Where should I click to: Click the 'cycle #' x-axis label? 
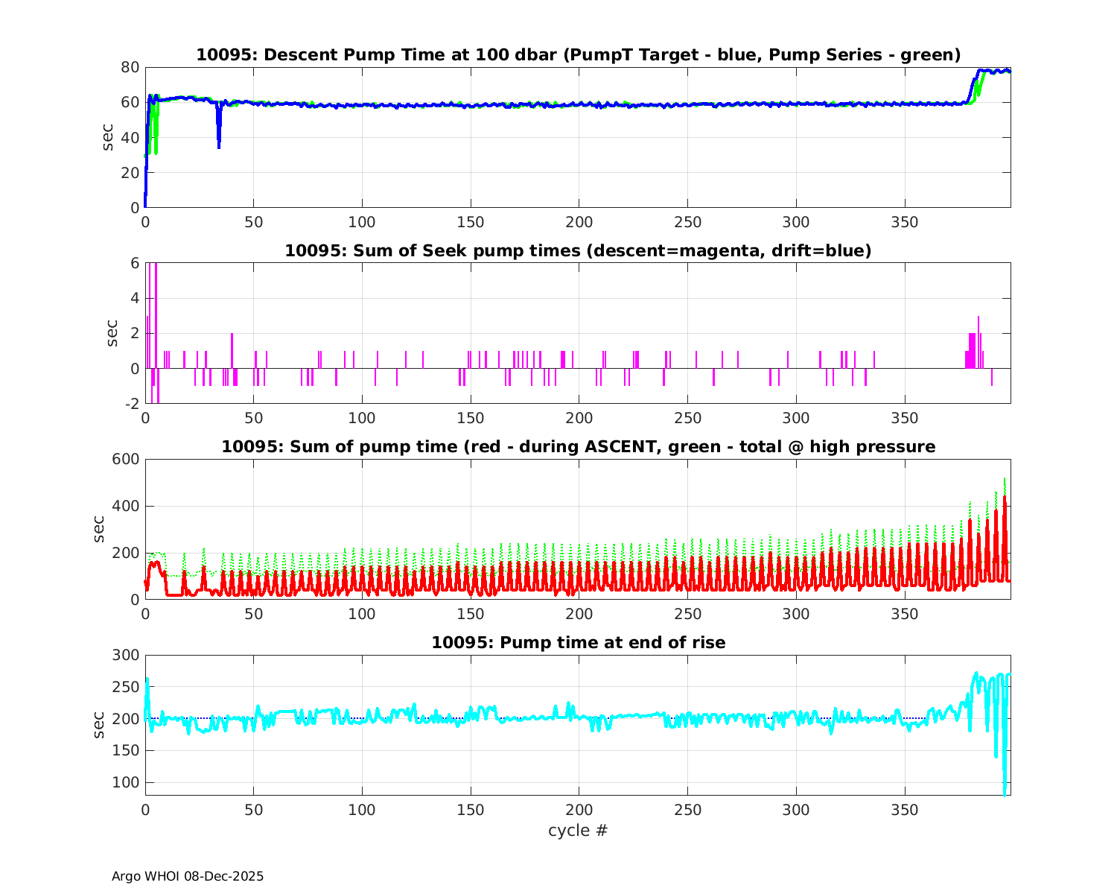pos(578,830)
